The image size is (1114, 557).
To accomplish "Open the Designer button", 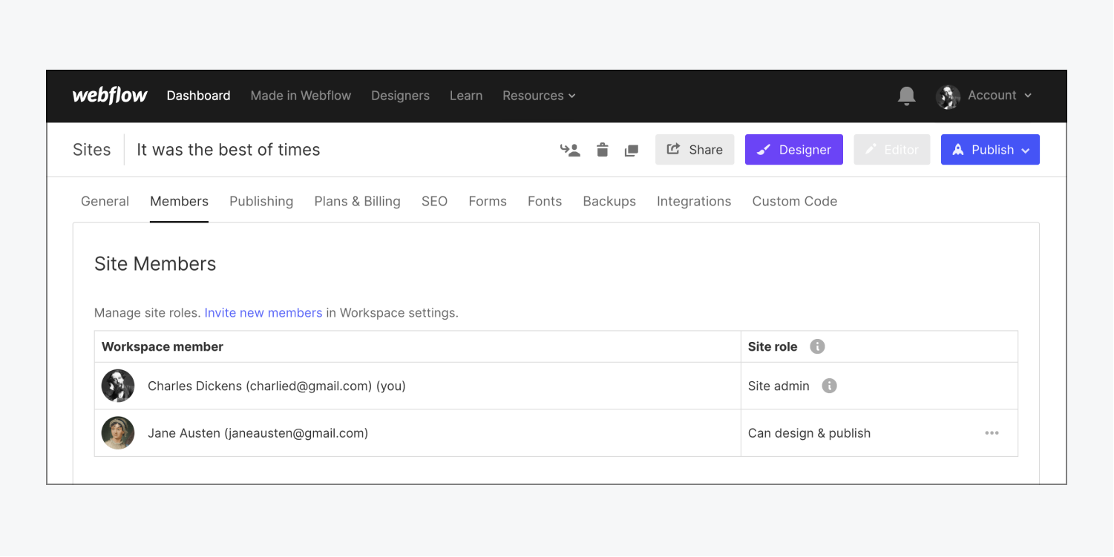I will (x=794, y=150).
